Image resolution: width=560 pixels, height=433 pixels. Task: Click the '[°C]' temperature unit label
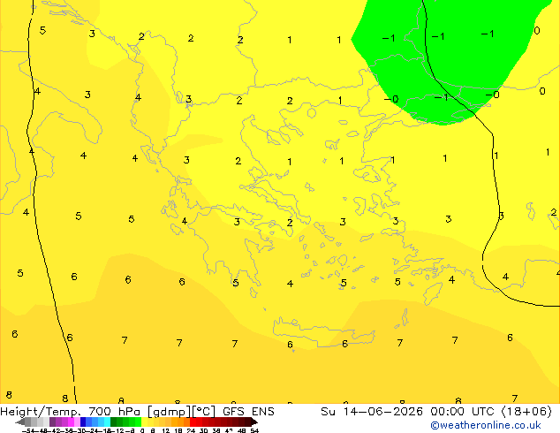(x=204, y=412)
